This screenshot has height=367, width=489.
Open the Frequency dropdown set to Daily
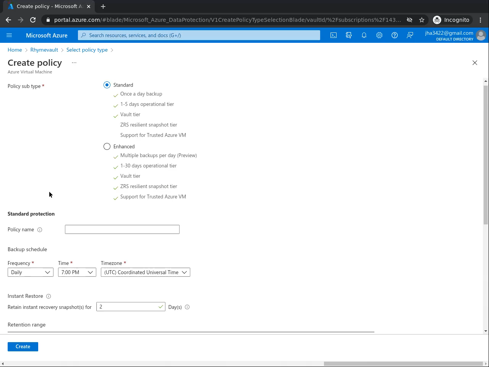click(x=31, y=272)
